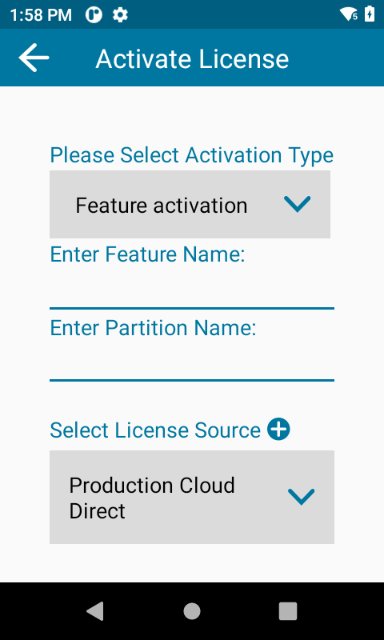This screenshot has width=384, height=640.
Task: Focus the Feature Name input field
Action: [x=192, y=291]
